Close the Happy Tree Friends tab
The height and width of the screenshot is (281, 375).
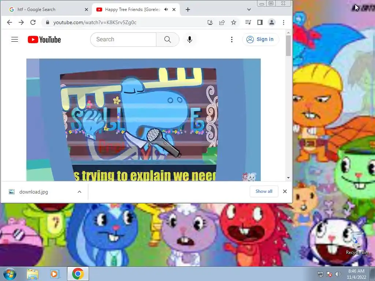[174, 10]
